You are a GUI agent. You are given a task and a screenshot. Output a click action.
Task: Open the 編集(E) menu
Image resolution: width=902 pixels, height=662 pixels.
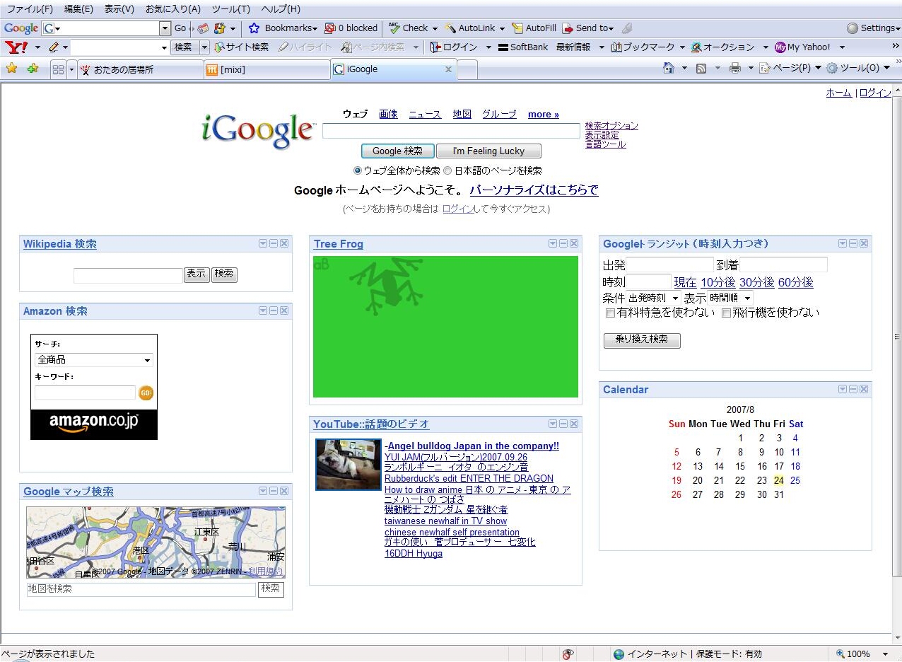click(78, 9)
